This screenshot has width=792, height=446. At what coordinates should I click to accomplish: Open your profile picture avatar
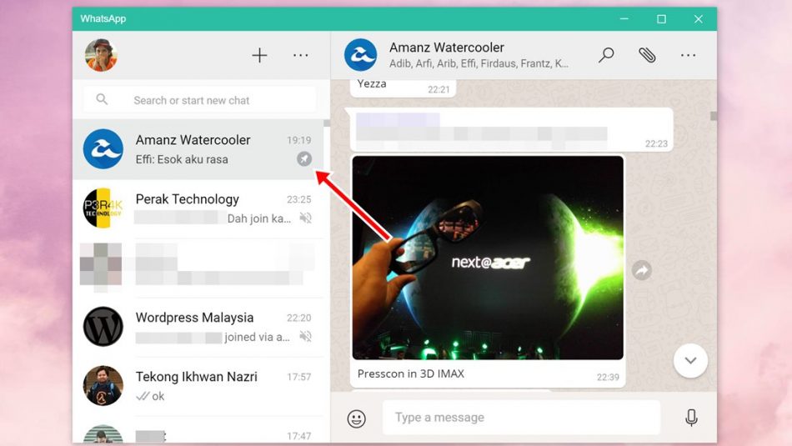click(101, 55)
